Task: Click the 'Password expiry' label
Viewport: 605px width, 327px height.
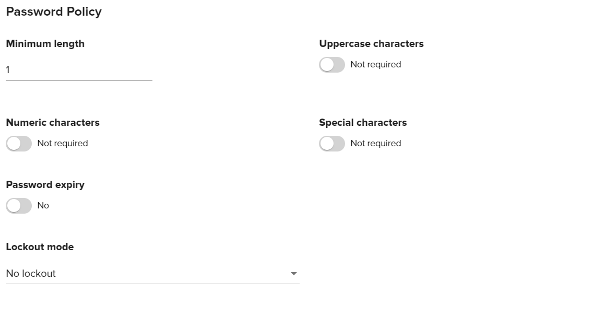Action: [45, 185]
